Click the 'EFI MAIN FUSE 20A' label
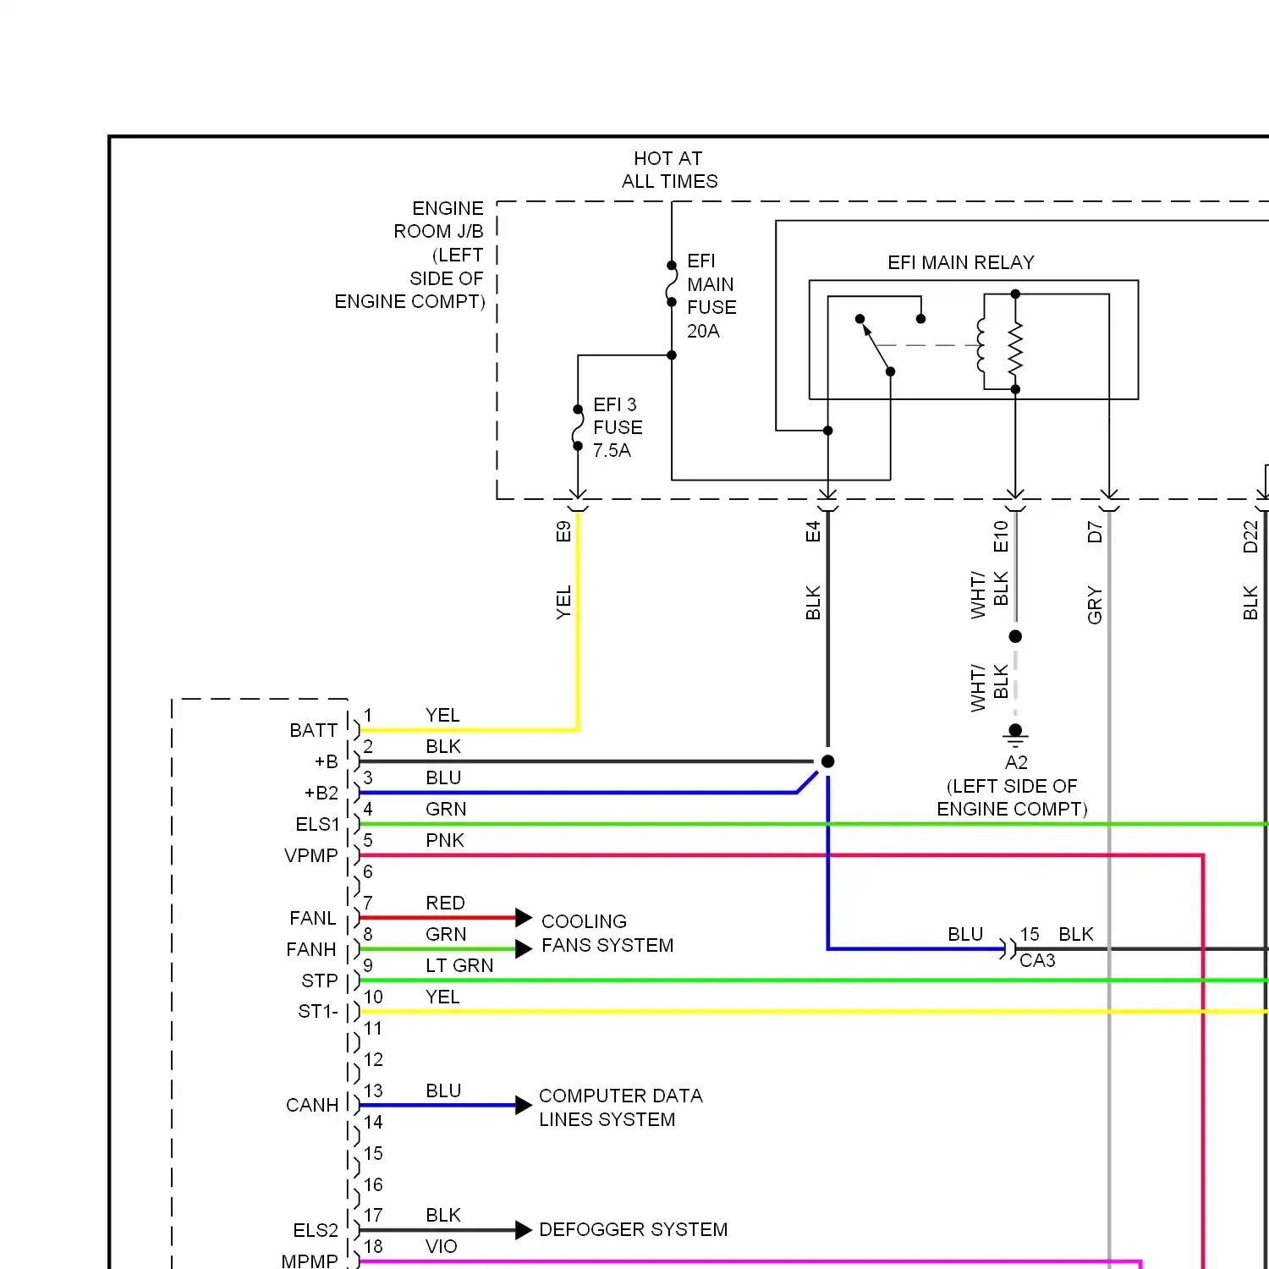The height and width of the screenshot is (1269, 1269). tap(711, 296)
